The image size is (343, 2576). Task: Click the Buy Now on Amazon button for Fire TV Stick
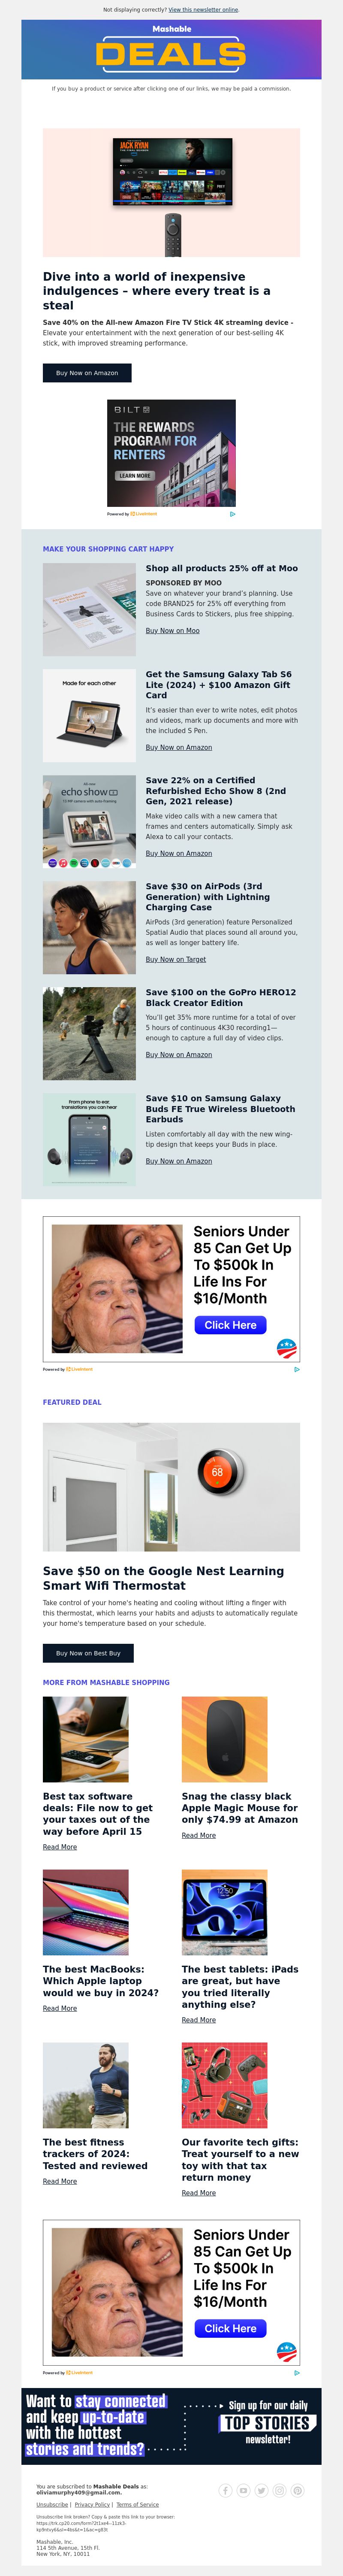click(x=87, y=373)
